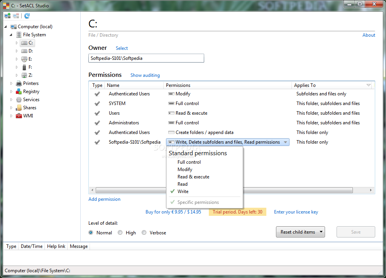Click the type checkmark on SYSTEM row
The height and width of the screenshot is (278, 386).
pyautogui.click(x=97, y=103)
